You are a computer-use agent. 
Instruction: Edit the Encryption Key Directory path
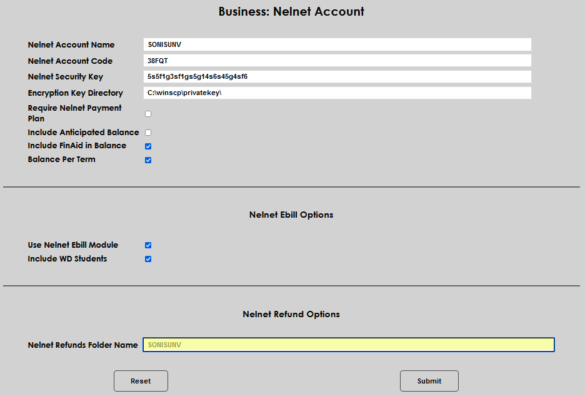pyautogui.click(x=337, y=93)
